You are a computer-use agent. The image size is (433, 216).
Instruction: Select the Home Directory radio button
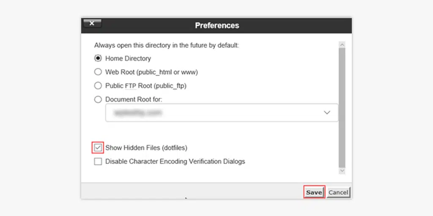coord(98,58)
